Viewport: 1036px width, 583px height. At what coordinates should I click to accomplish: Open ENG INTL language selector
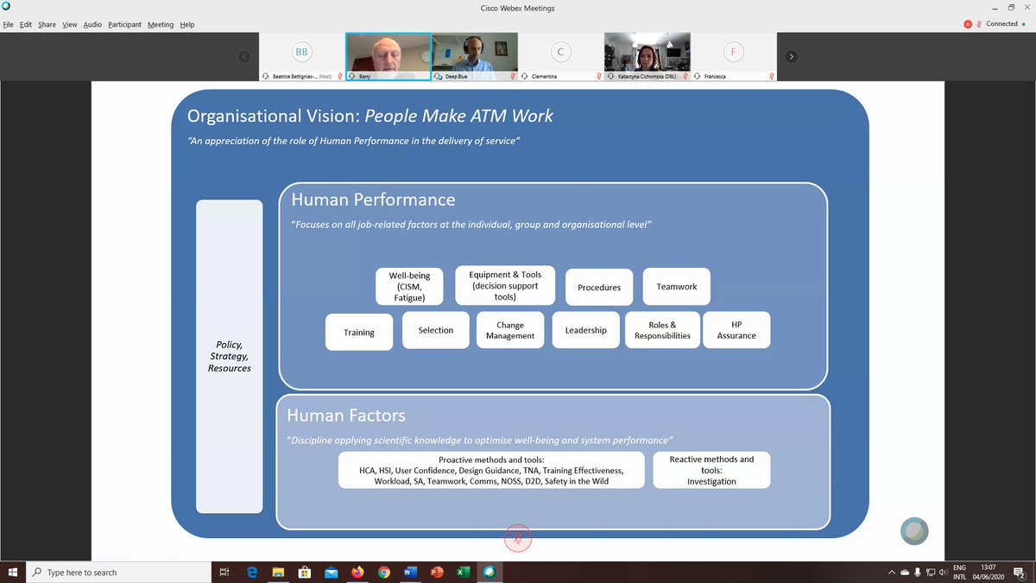(959, 572)
